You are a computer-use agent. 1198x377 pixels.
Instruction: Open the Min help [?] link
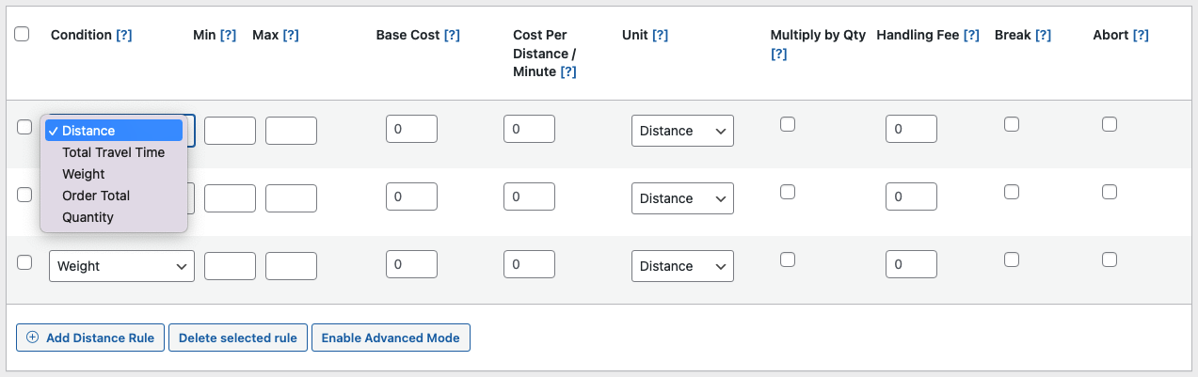tap(228, 35)
